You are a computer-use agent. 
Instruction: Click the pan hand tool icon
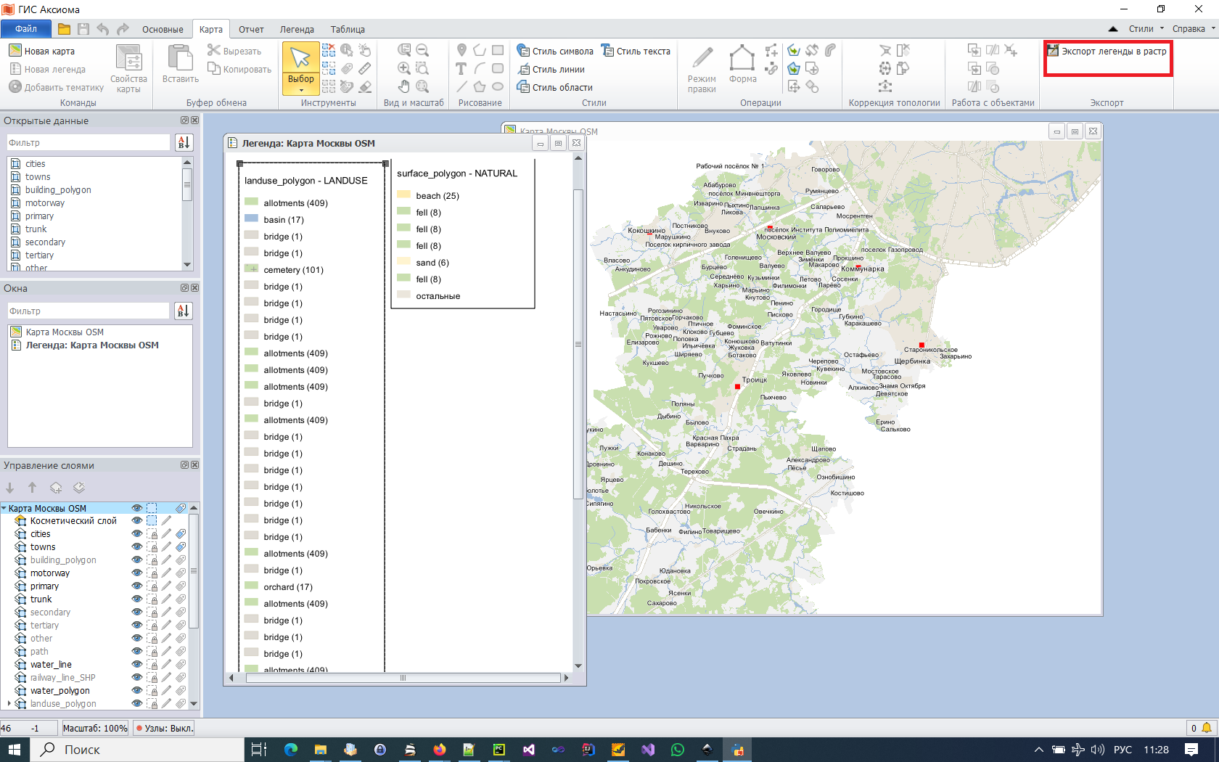(x=404, y=86)
